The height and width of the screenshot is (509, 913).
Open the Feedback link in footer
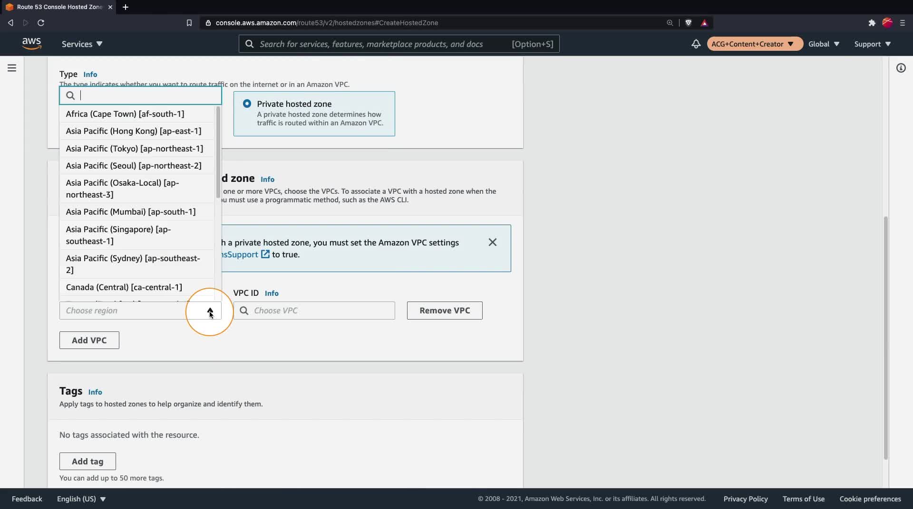point(27,499)
